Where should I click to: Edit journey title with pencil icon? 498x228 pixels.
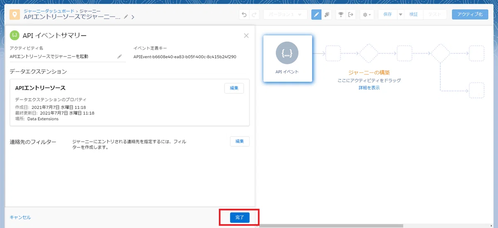[126, 17]
